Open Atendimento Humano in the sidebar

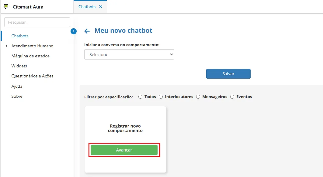point(32,46)
